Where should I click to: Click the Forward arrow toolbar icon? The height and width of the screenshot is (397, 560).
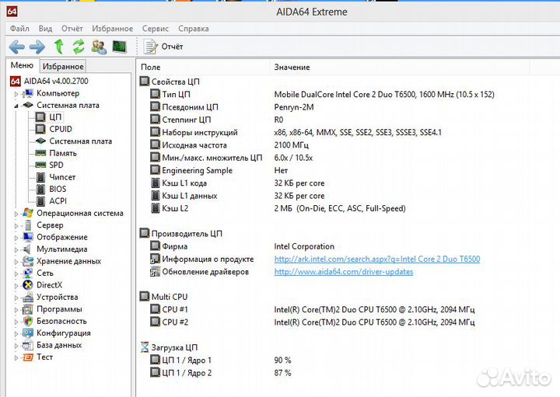coord(37,47)
